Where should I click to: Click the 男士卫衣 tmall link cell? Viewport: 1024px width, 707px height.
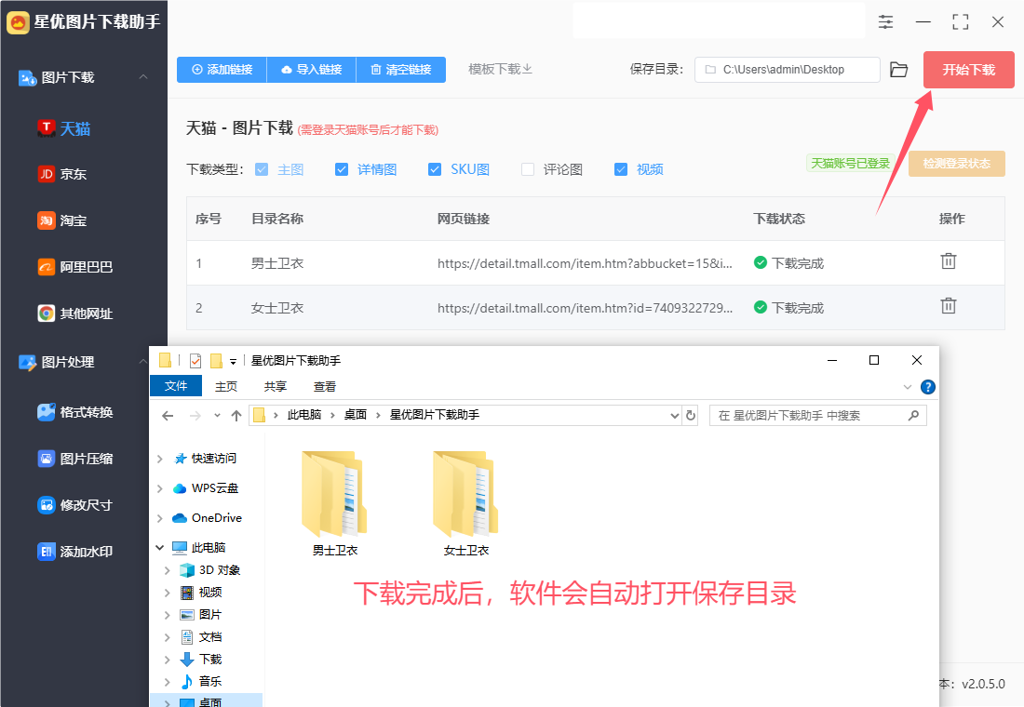pos(586,264)
